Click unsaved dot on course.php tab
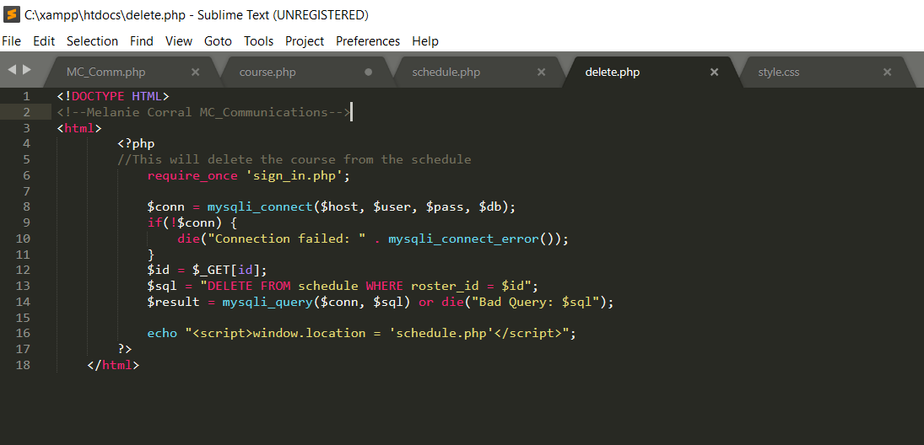Viewport: 924px width, 445px height. point(369,72)
